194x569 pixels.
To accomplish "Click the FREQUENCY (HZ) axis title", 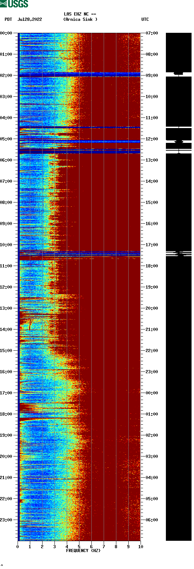I will [83, 551].
